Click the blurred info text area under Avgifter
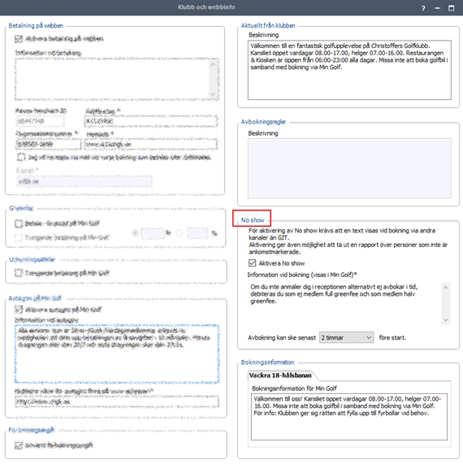This screenshot has height=464, width=463. 117,354
